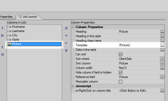This screenshot has width=168, height=101.
Task: Click the onRightClick on column title label
Action: pyautogui.click(x=93, y=91)
